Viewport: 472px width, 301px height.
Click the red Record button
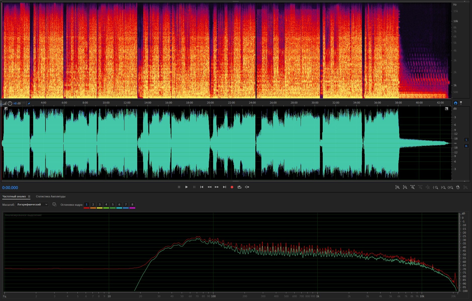tap(232, 187)
